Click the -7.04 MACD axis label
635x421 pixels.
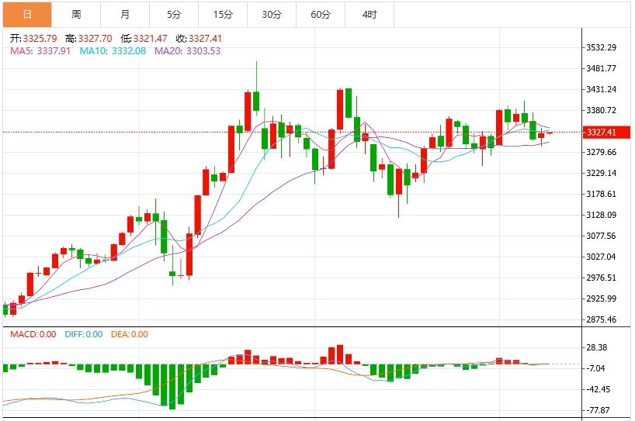[595, 368]
